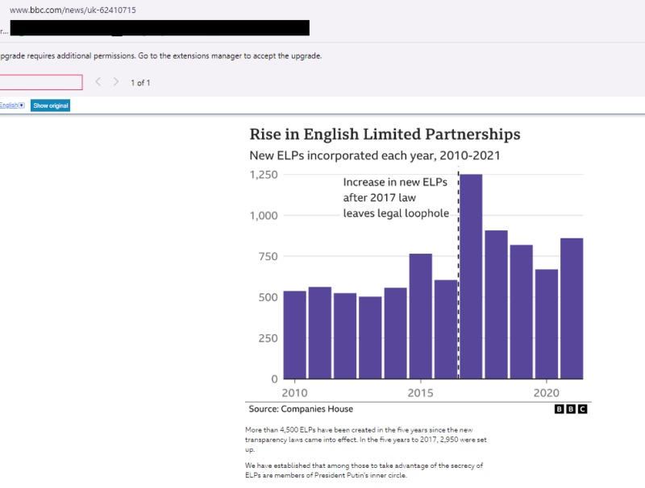Click the chart title 'Rise in English Limited Partnerships'
This screenshot has width=645, height=488.
(385, 134)
